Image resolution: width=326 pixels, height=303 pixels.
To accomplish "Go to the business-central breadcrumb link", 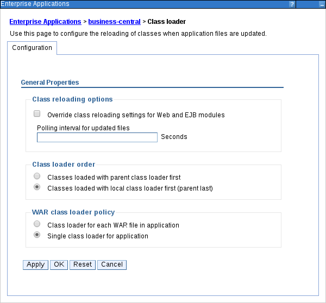I will (x=114, y=22).
